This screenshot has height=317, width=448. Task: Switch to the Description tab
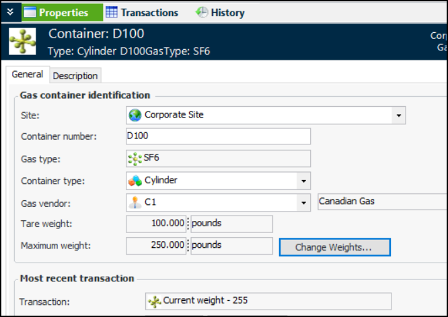75,76
